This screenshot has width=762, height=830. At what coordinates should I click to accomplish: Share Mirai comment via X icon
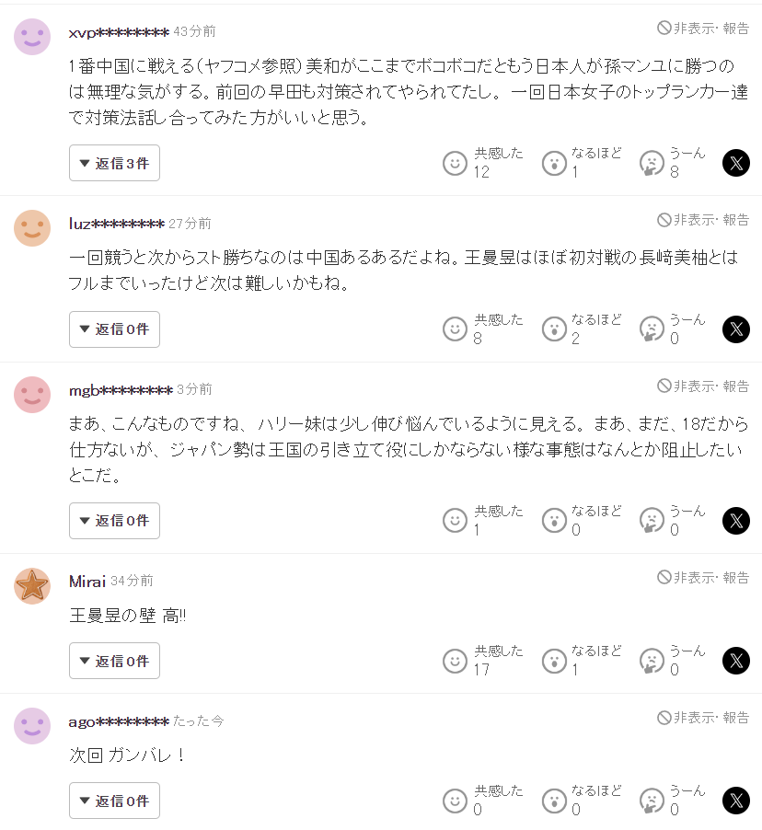click(x=736, y=661)
